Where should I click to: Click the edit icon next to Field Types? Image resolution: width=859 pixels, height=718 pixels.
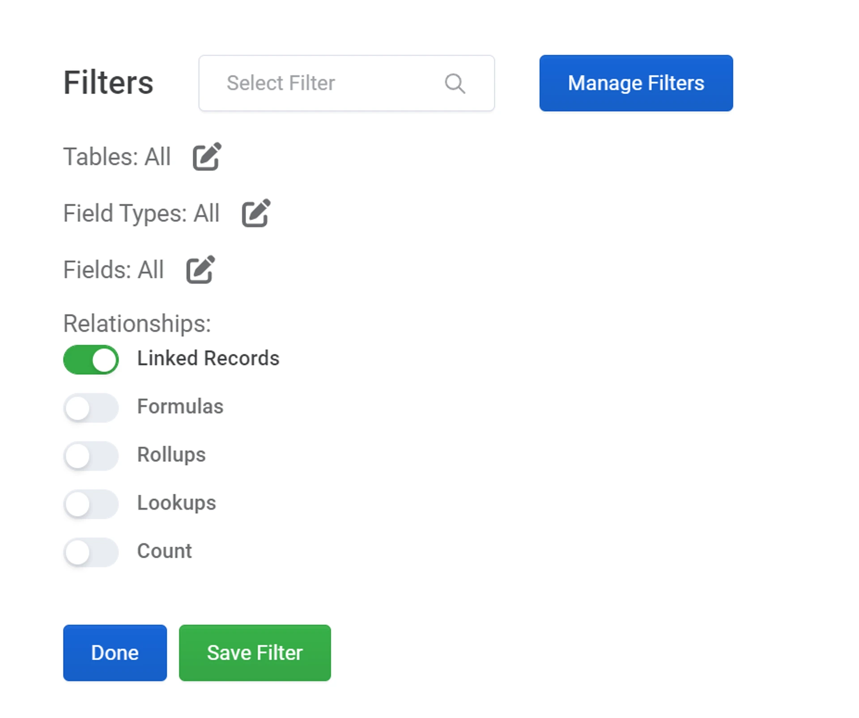click(256, 213)
